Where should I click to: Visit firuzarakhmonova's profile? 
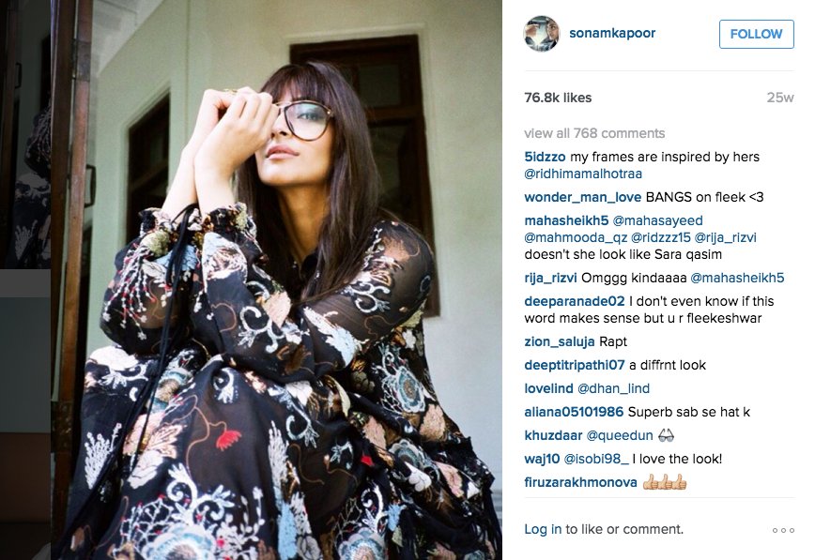coord(580,482)
